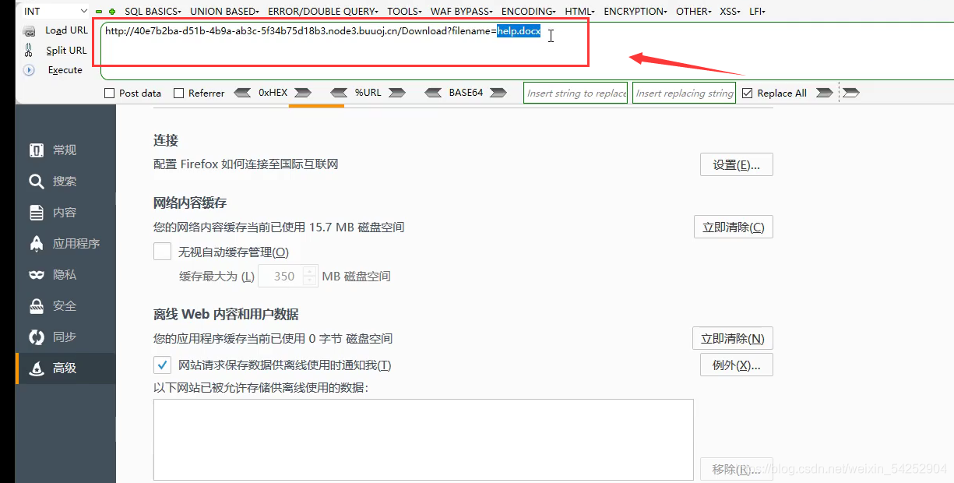Click the 高级 wizard hat icon in sidebar
954x483 pixels.
(37, 368)
